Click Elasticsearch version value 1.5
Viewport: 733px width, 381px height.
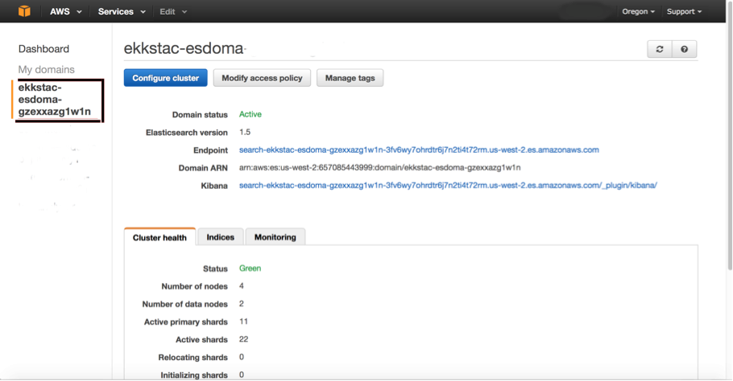click(x=245, y=132)
